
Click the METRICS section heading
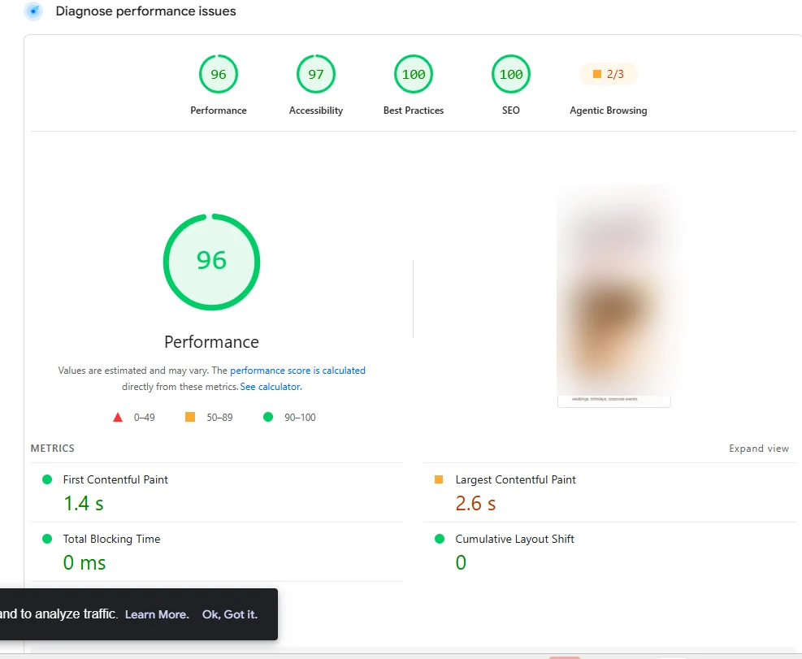[x=53, y=449]
